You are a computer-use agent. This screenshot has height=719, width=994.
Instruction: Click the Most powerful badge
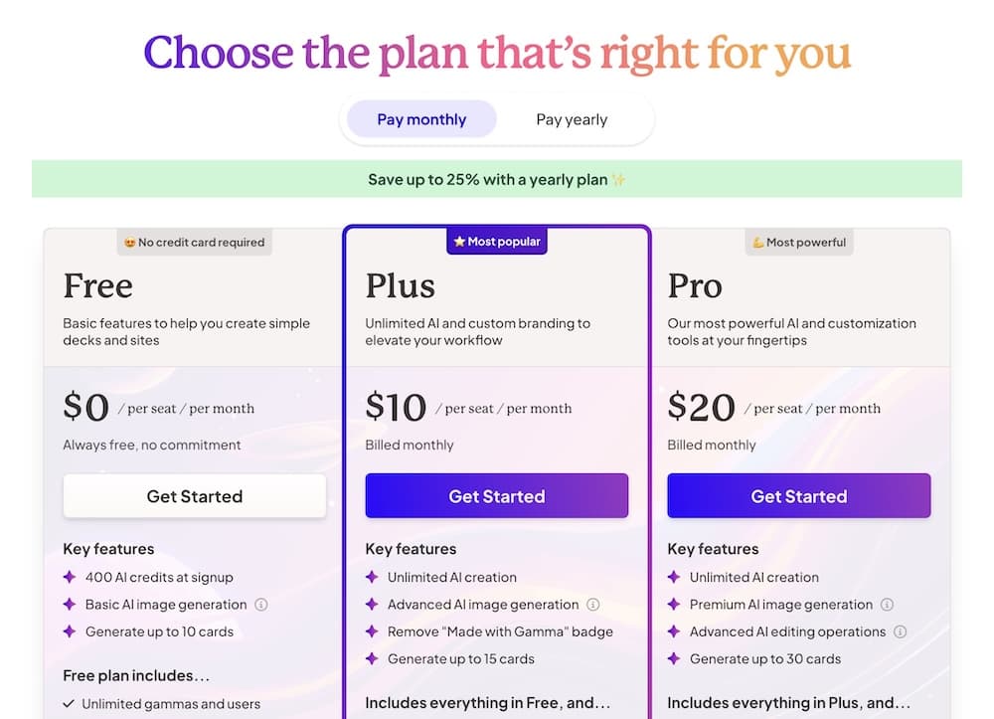pos(799,242)
